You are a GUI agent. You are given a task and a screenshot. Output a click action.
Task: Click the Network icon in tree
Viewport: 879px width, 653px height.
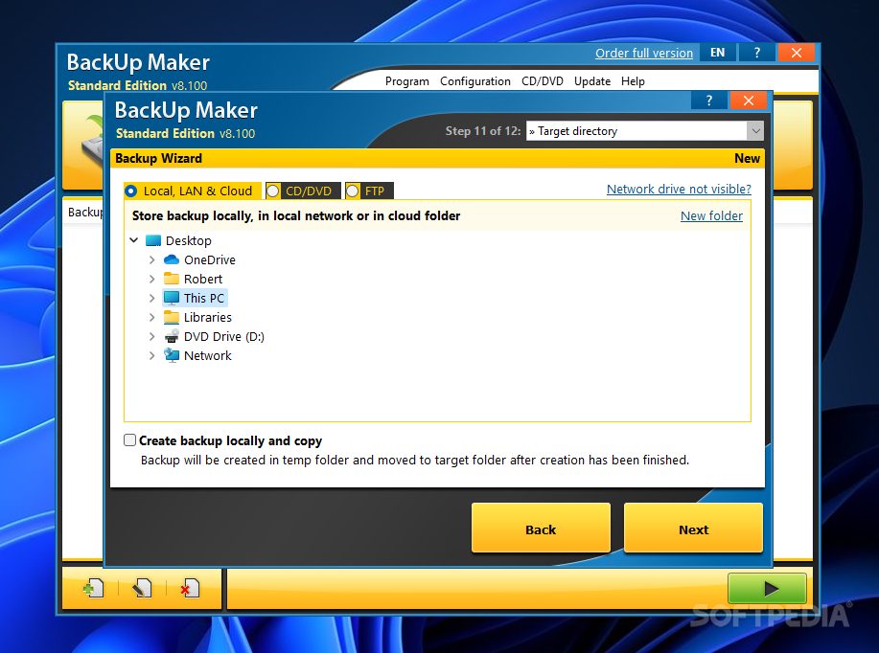172,355
